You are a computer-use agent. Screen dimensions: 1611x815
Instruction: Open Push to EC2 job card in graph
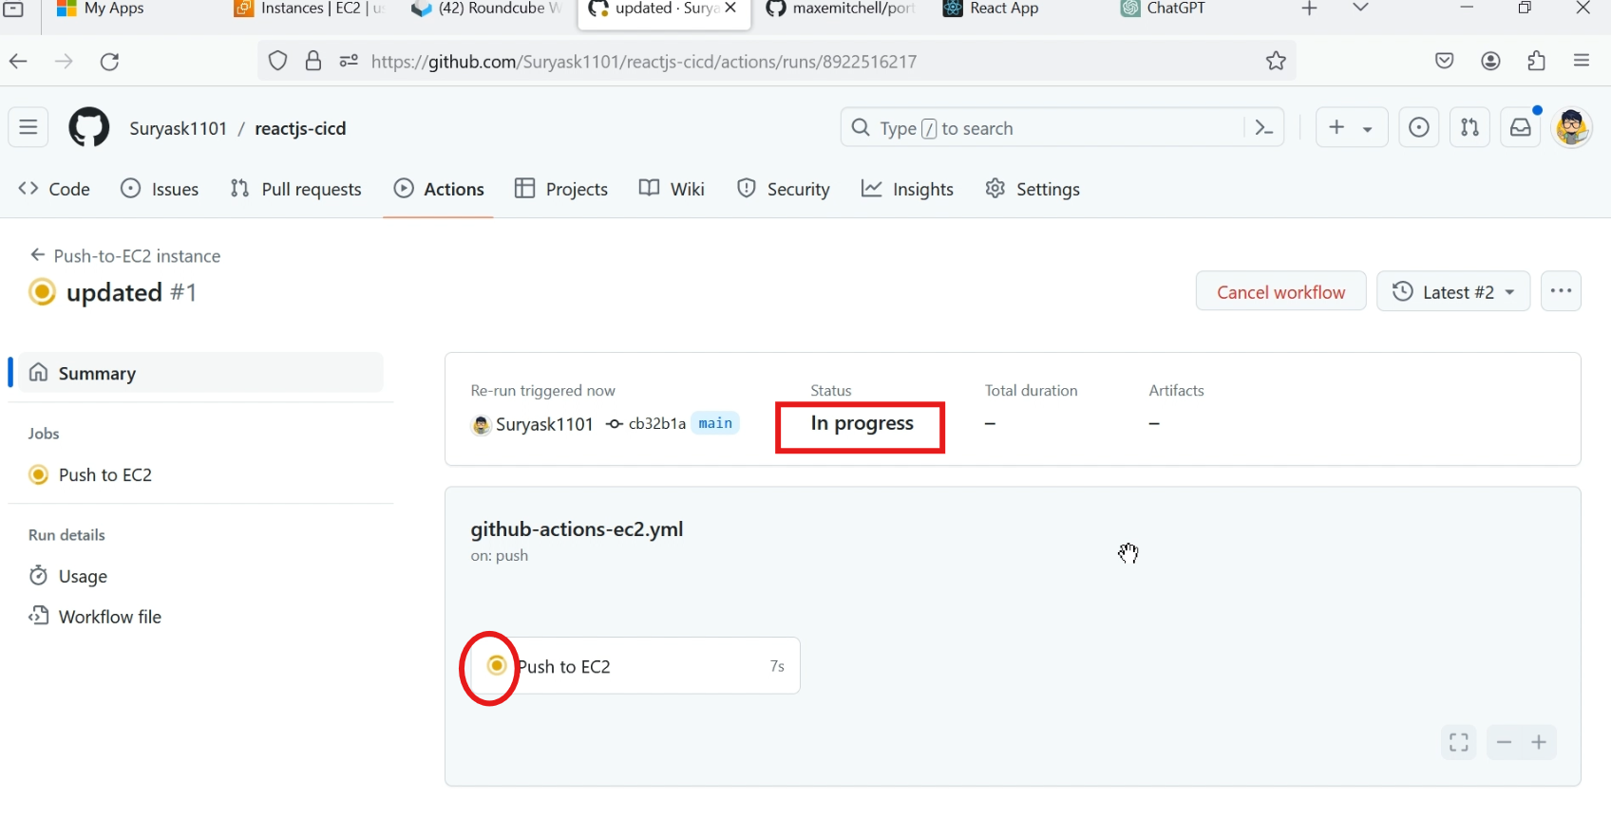[x=635, y=666]
